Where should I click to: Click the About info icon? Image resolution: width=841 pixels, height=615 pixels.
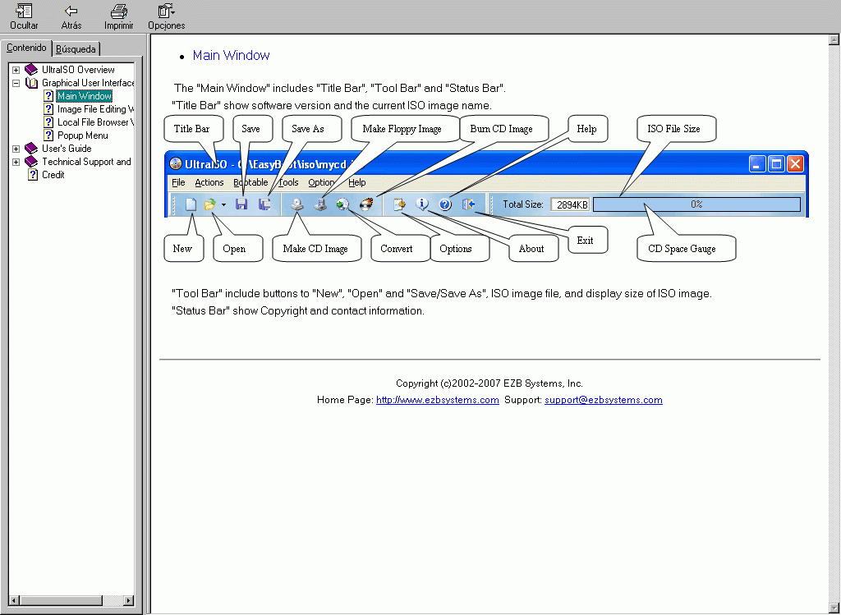422,204
